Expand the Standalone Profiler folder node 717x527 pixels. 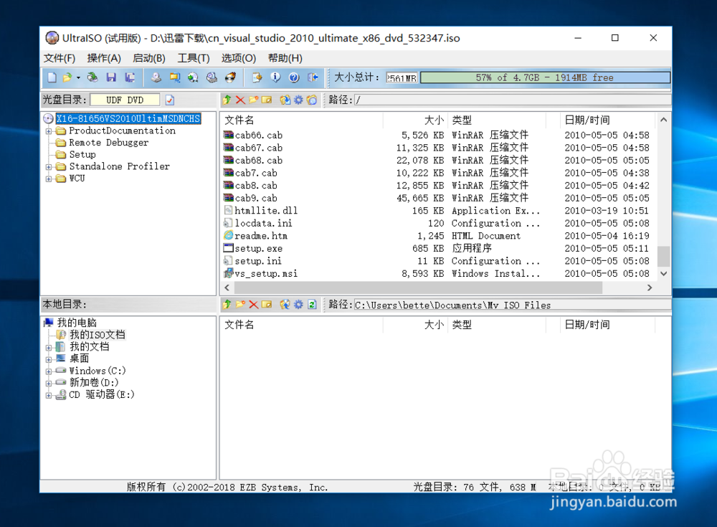[49, 167]
